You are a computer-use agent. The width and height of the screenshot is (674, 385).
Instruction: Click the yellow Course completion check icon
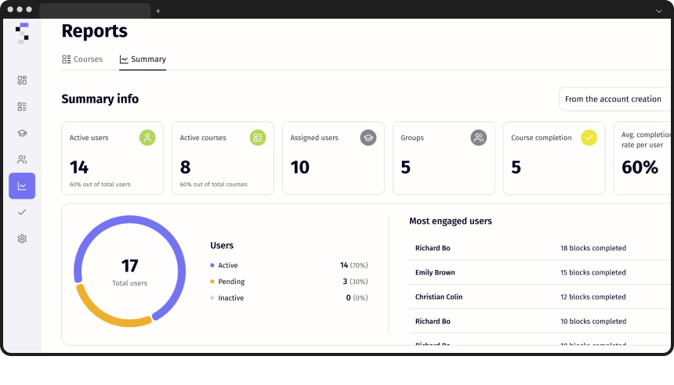(589, 138)
